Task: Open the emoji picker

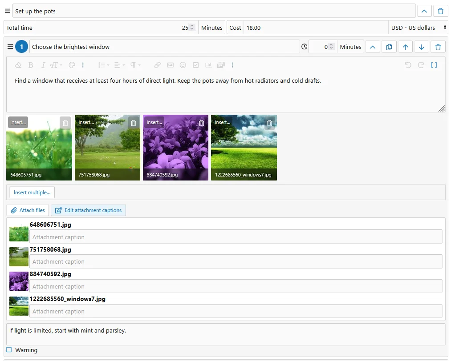Action: pos(183,65)
